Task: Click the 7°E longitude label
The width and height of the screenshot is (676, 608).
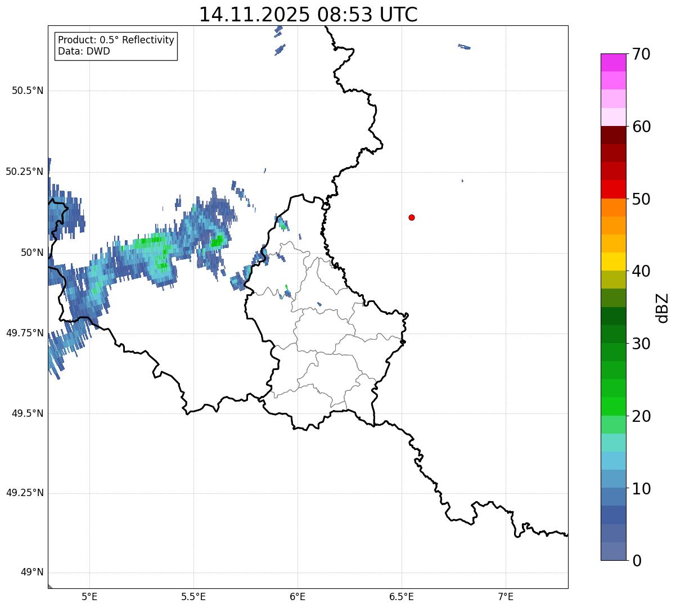Action: (x=506, y=597)
